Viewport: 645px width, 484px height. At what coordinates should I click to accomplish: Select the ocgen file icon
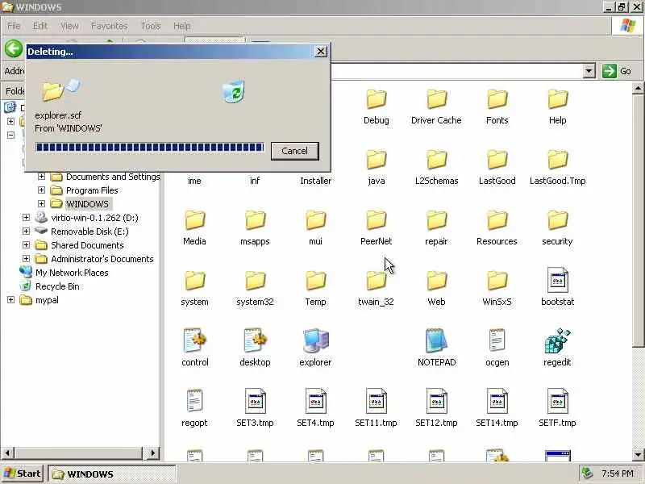(x=497, y=340)
